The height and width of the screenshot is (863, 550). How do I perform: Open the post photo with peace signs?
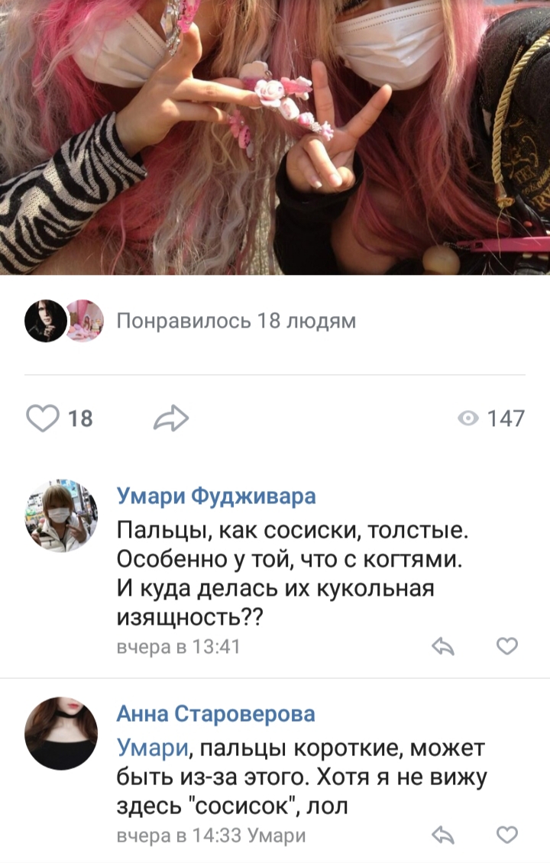coord(275,137)
